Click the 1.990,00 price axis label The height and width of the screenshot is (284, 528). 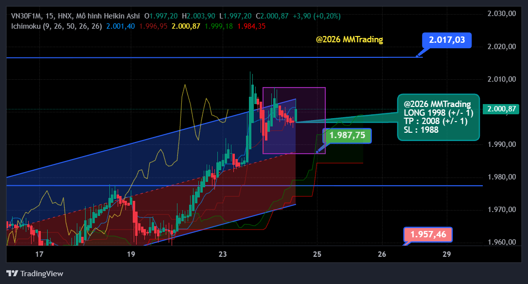click(502, 144)
